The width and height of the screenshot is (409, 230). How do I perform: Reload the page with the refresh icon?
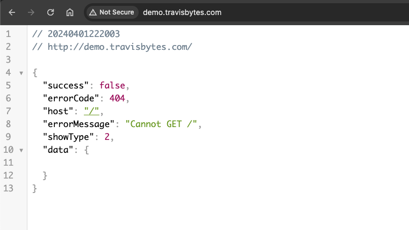[51, 12]
